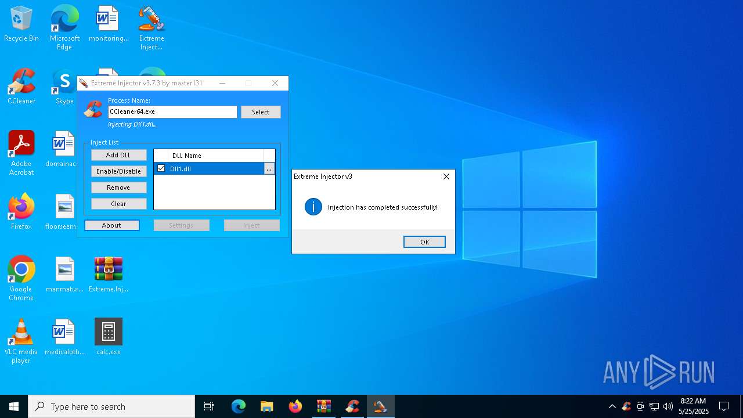The image size is (743, 418).
Task: Click the Enable/Disable button
Action: tap(118, 171)
